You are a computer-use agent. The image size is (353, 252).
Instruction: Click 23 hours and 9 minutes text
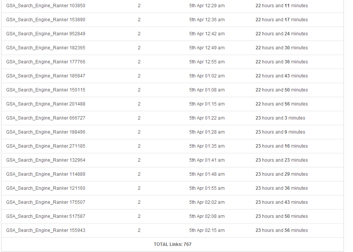pos(280,132)
